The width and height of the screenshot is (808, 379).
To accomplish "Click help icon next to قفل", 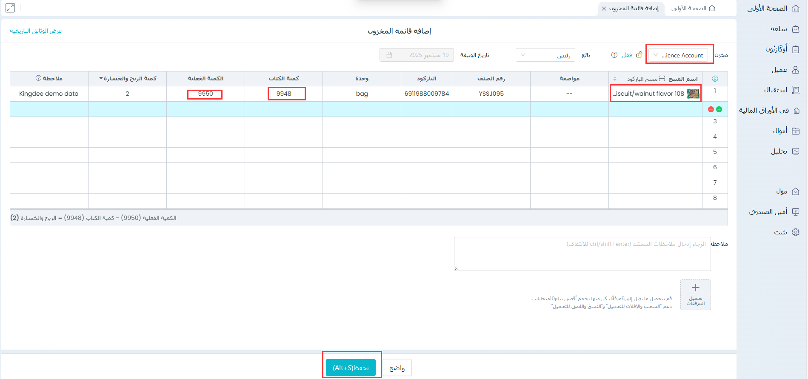I will (x=614, y=55).
